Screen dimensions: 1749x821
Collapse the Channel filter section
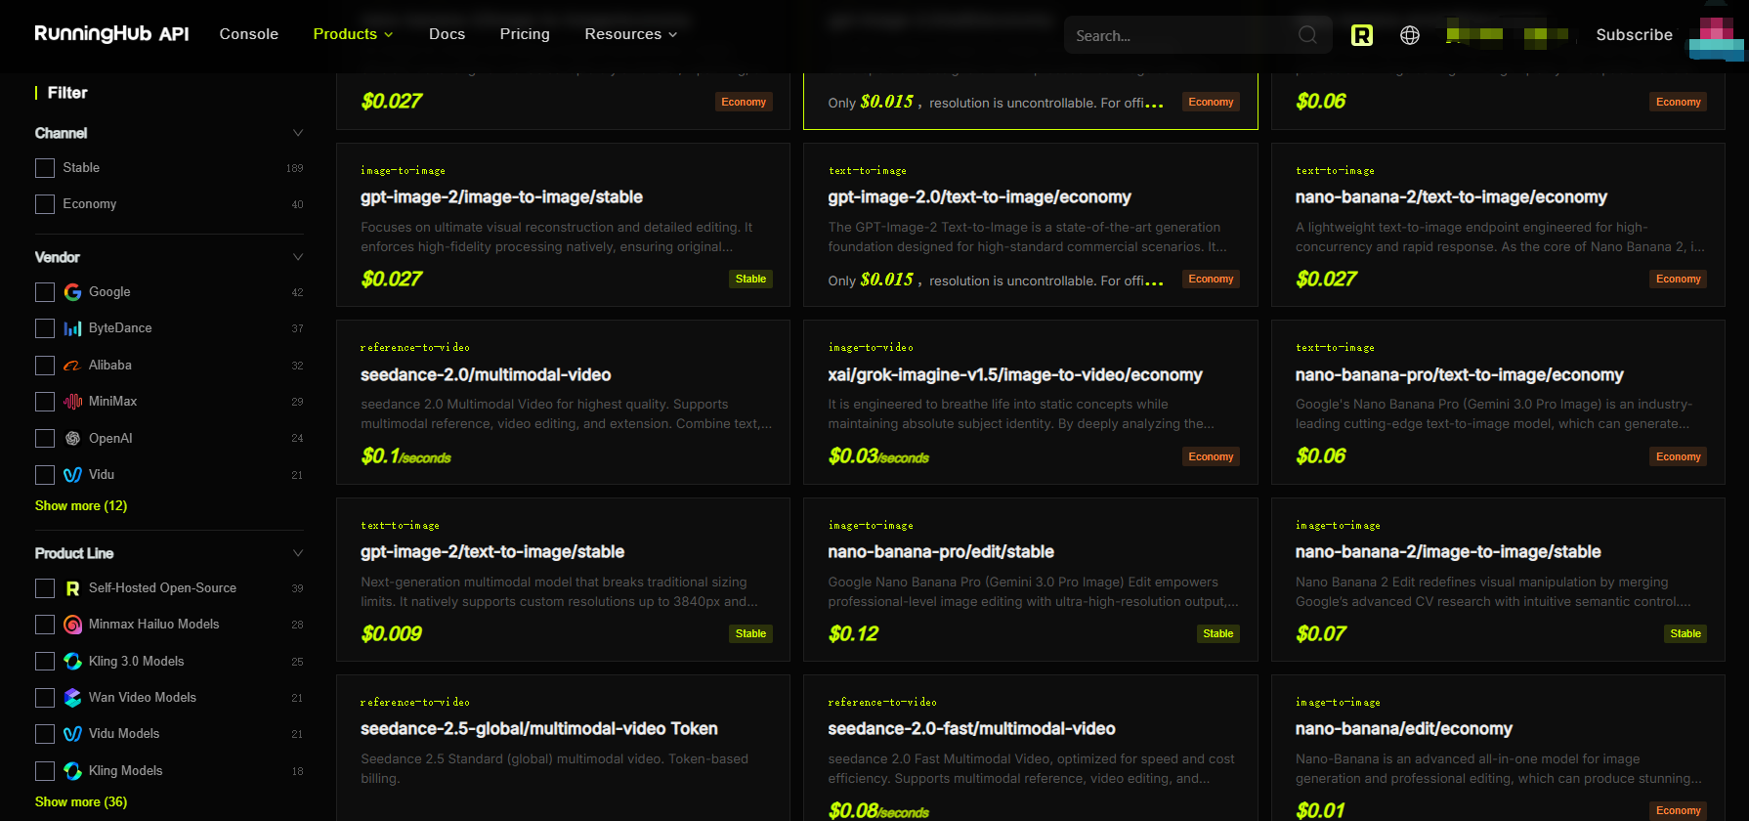(x=298, y=133)
